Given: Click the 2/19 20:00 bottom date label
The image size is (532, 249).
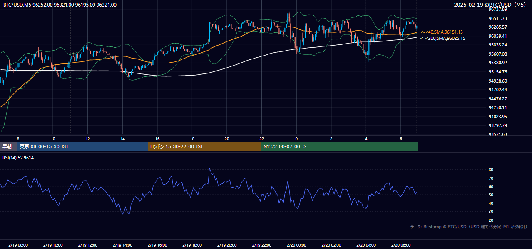Looking at the screenshot, I should [x=226, y=245].
